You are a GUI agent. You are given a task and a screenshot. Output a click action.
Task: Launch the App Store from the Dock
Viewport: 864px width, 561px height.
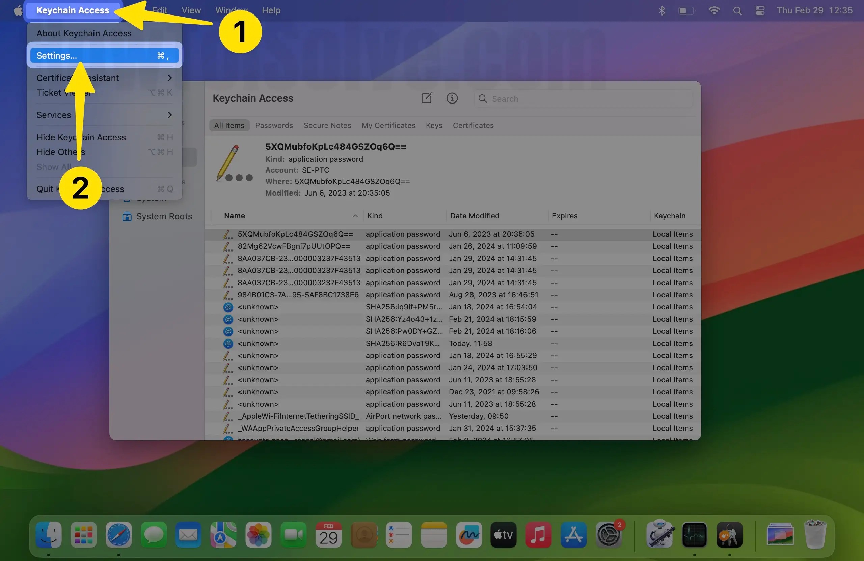pos(573,535)
